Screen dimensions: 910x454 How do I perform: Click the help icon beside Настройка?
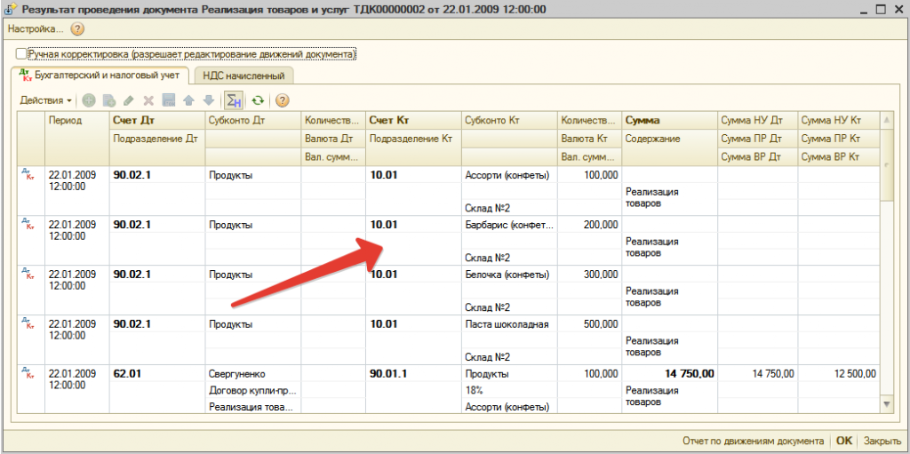77,28
